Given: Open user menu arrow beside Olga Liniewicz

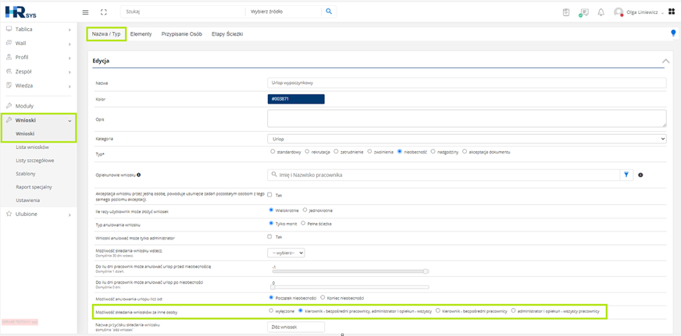Looking at the screenshot, I should [x=662, y=13].
